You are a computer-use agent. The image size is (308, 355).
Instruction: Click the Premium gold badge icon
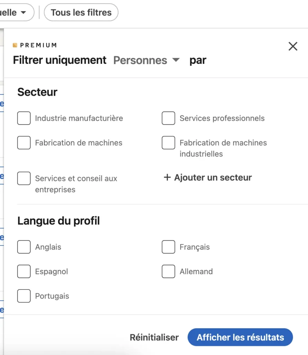tap(15, 45)
